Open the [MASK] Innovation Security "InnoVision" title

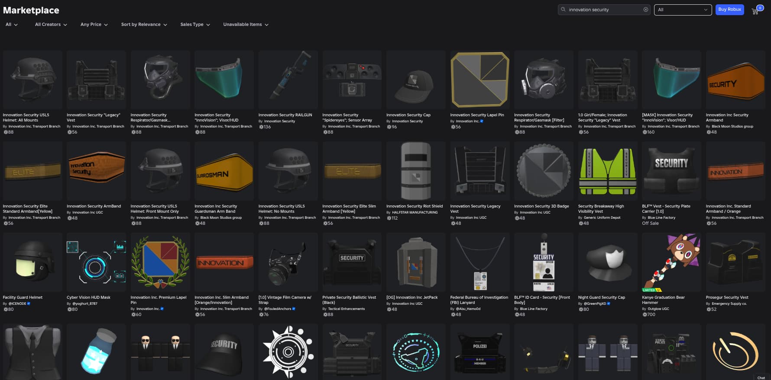click(x=667, y=118)
